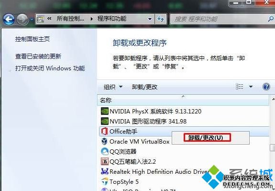Open the 组织 dropdown menu

pyautogui.click(x=113, y=87)
